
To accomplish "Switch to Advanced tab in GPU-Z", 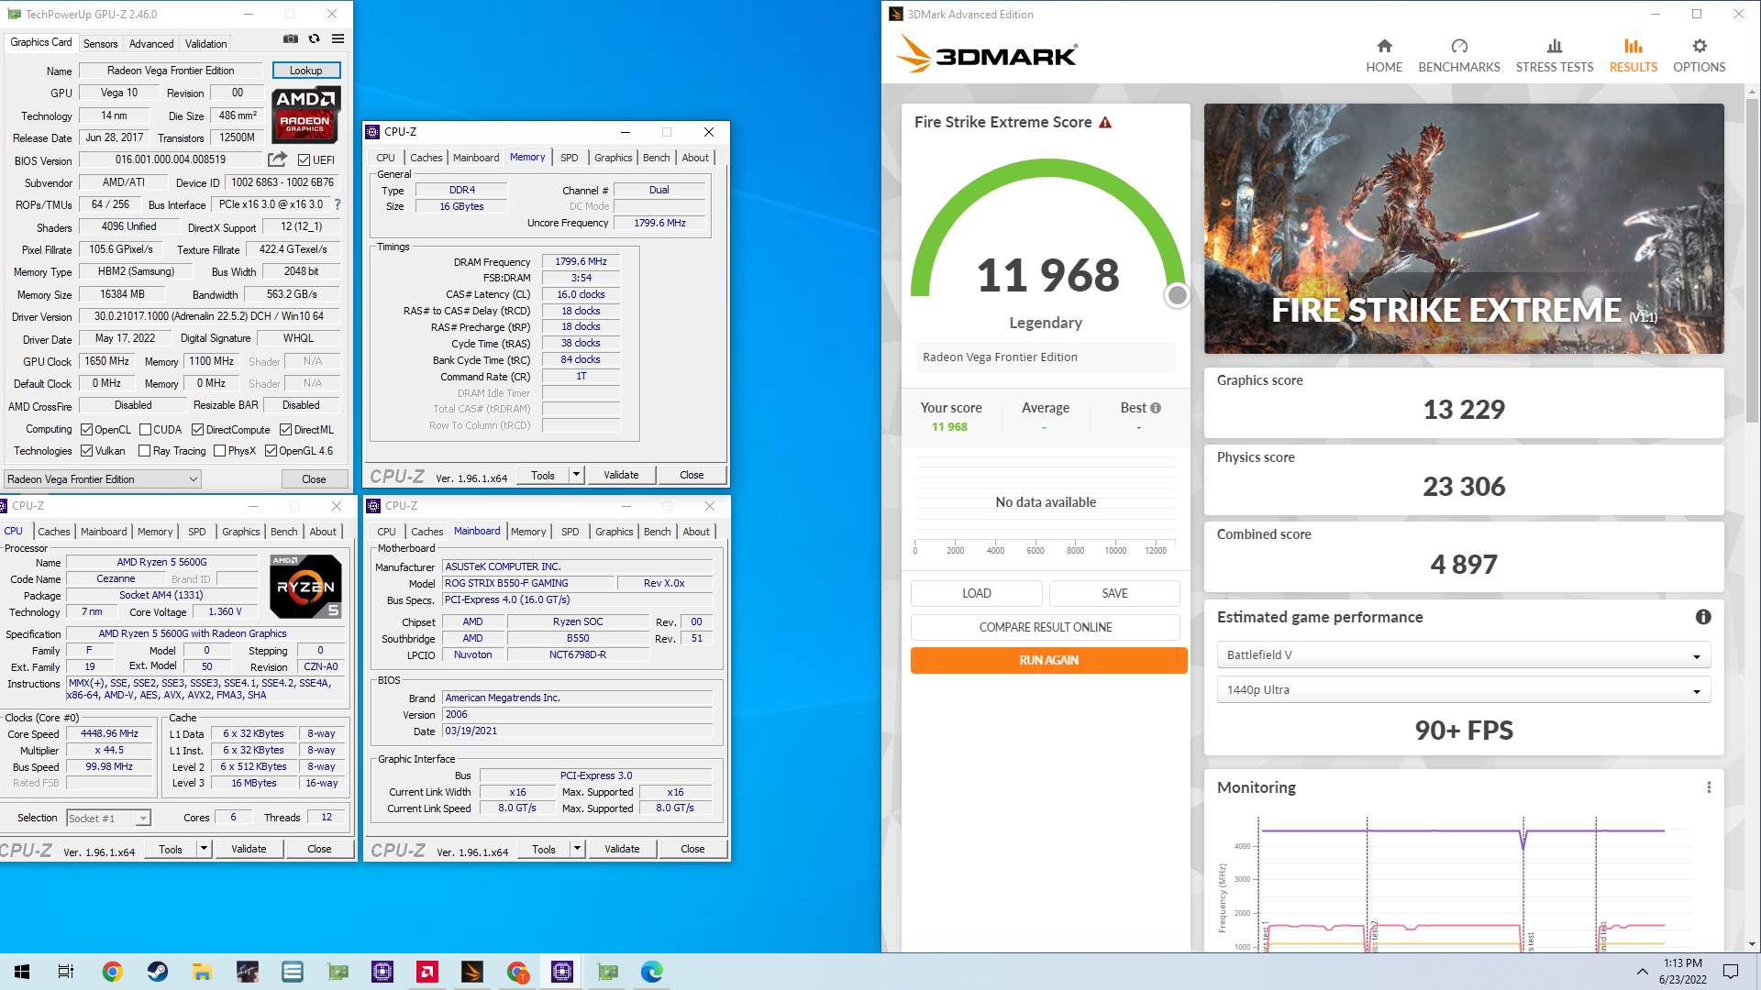I will click(x=151, y=44).
